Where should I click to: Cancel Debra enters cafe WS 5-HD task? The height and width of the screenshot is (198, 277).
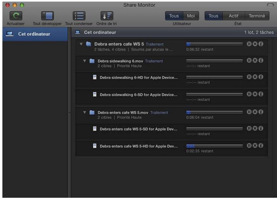pos(255,146)
